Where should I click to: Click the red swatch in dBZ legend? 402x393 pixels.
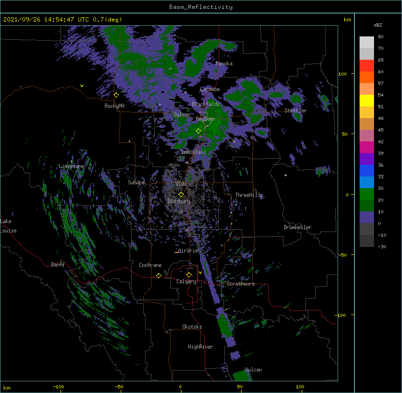point(367,65)
